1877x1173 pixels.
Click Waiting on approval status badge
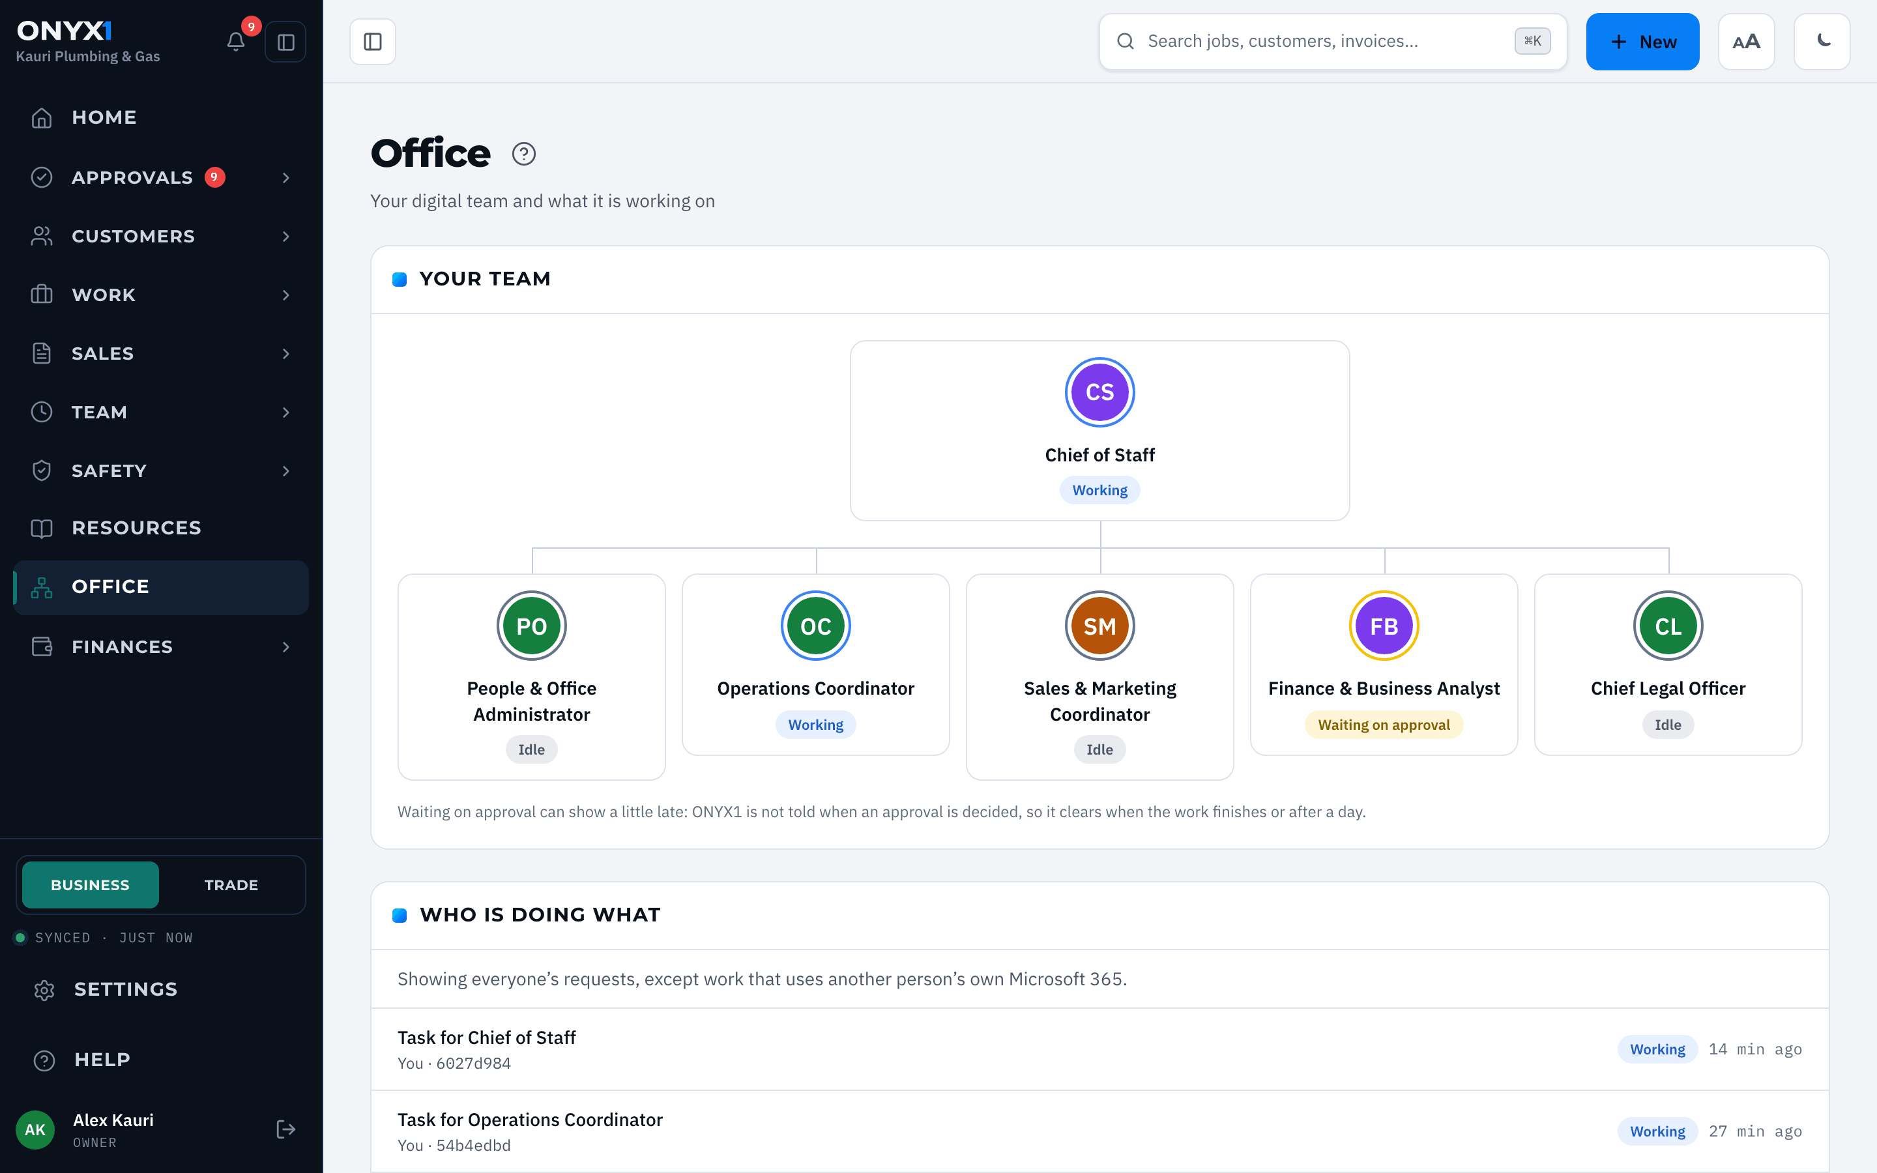point(1384,725)
